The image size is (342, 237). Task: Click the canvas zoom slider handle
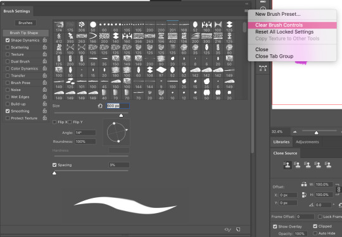[x=316, y=133]
